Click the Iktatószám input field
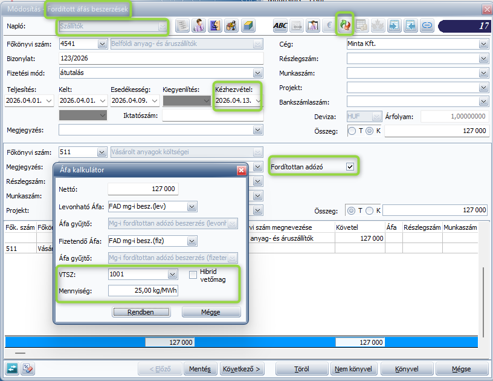Viewport: 493px width, 381px height. [213, 116]
